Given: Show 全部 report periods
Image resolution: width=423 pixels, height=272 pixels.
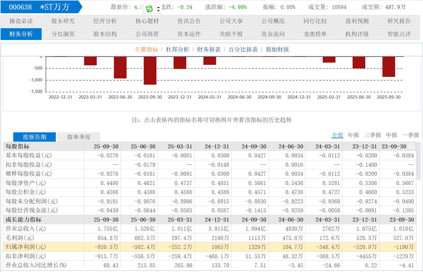Looking at the screenshot, I should coord(337,135).
